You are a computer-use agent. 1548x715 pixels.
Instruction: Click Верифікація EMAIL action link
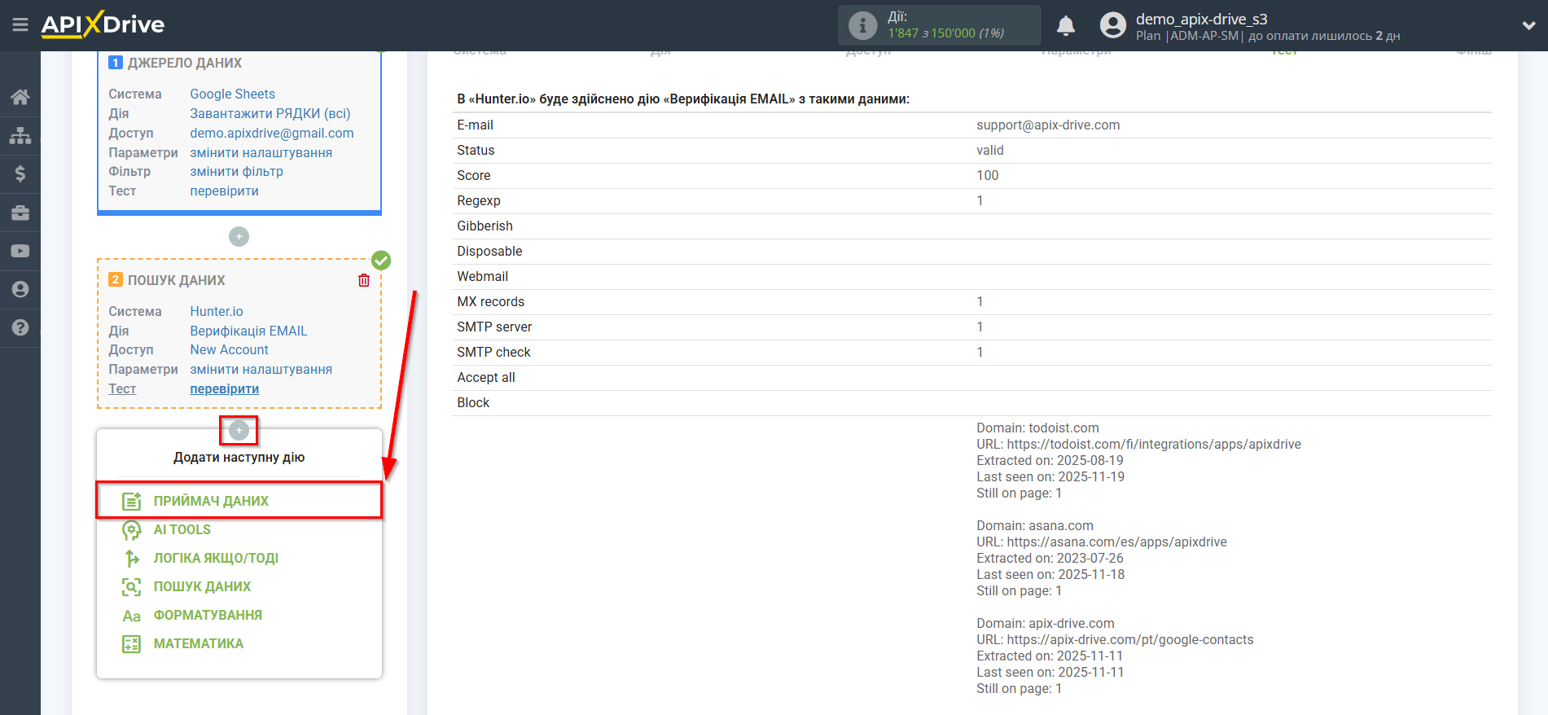click(248, 331)
